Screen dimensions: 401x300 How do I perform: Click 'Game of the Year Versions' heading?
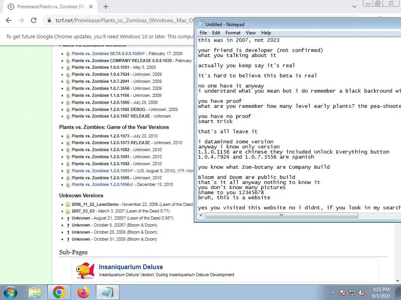pos(114,127)
